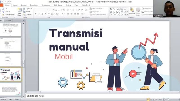Center the text
The image size is (180, 101).
point(71,14)
